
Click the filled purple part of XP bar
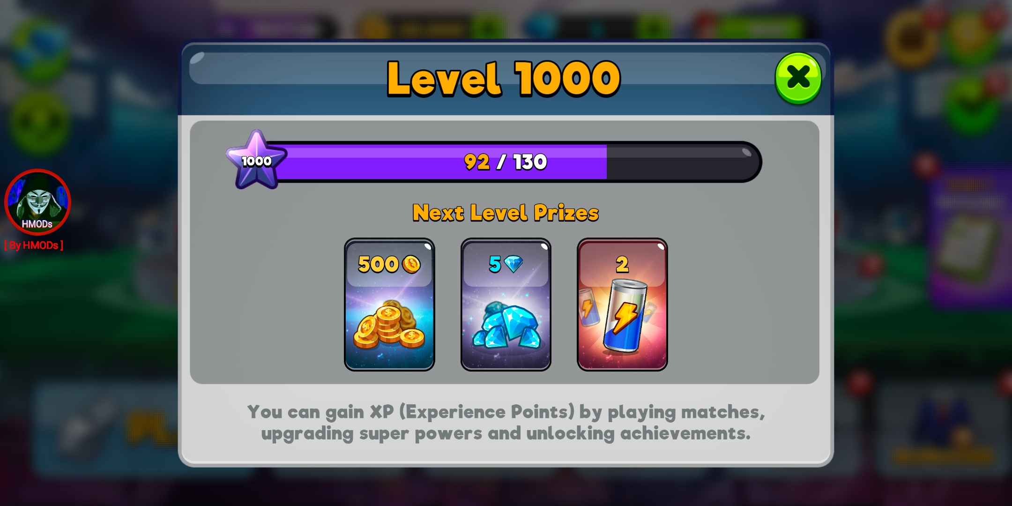coord(440,162)
